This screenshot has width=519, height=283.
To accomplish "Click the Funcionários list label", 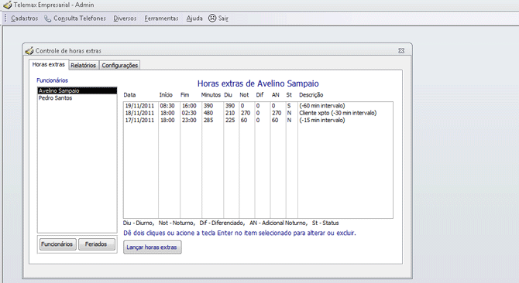I will click(53, 80).
